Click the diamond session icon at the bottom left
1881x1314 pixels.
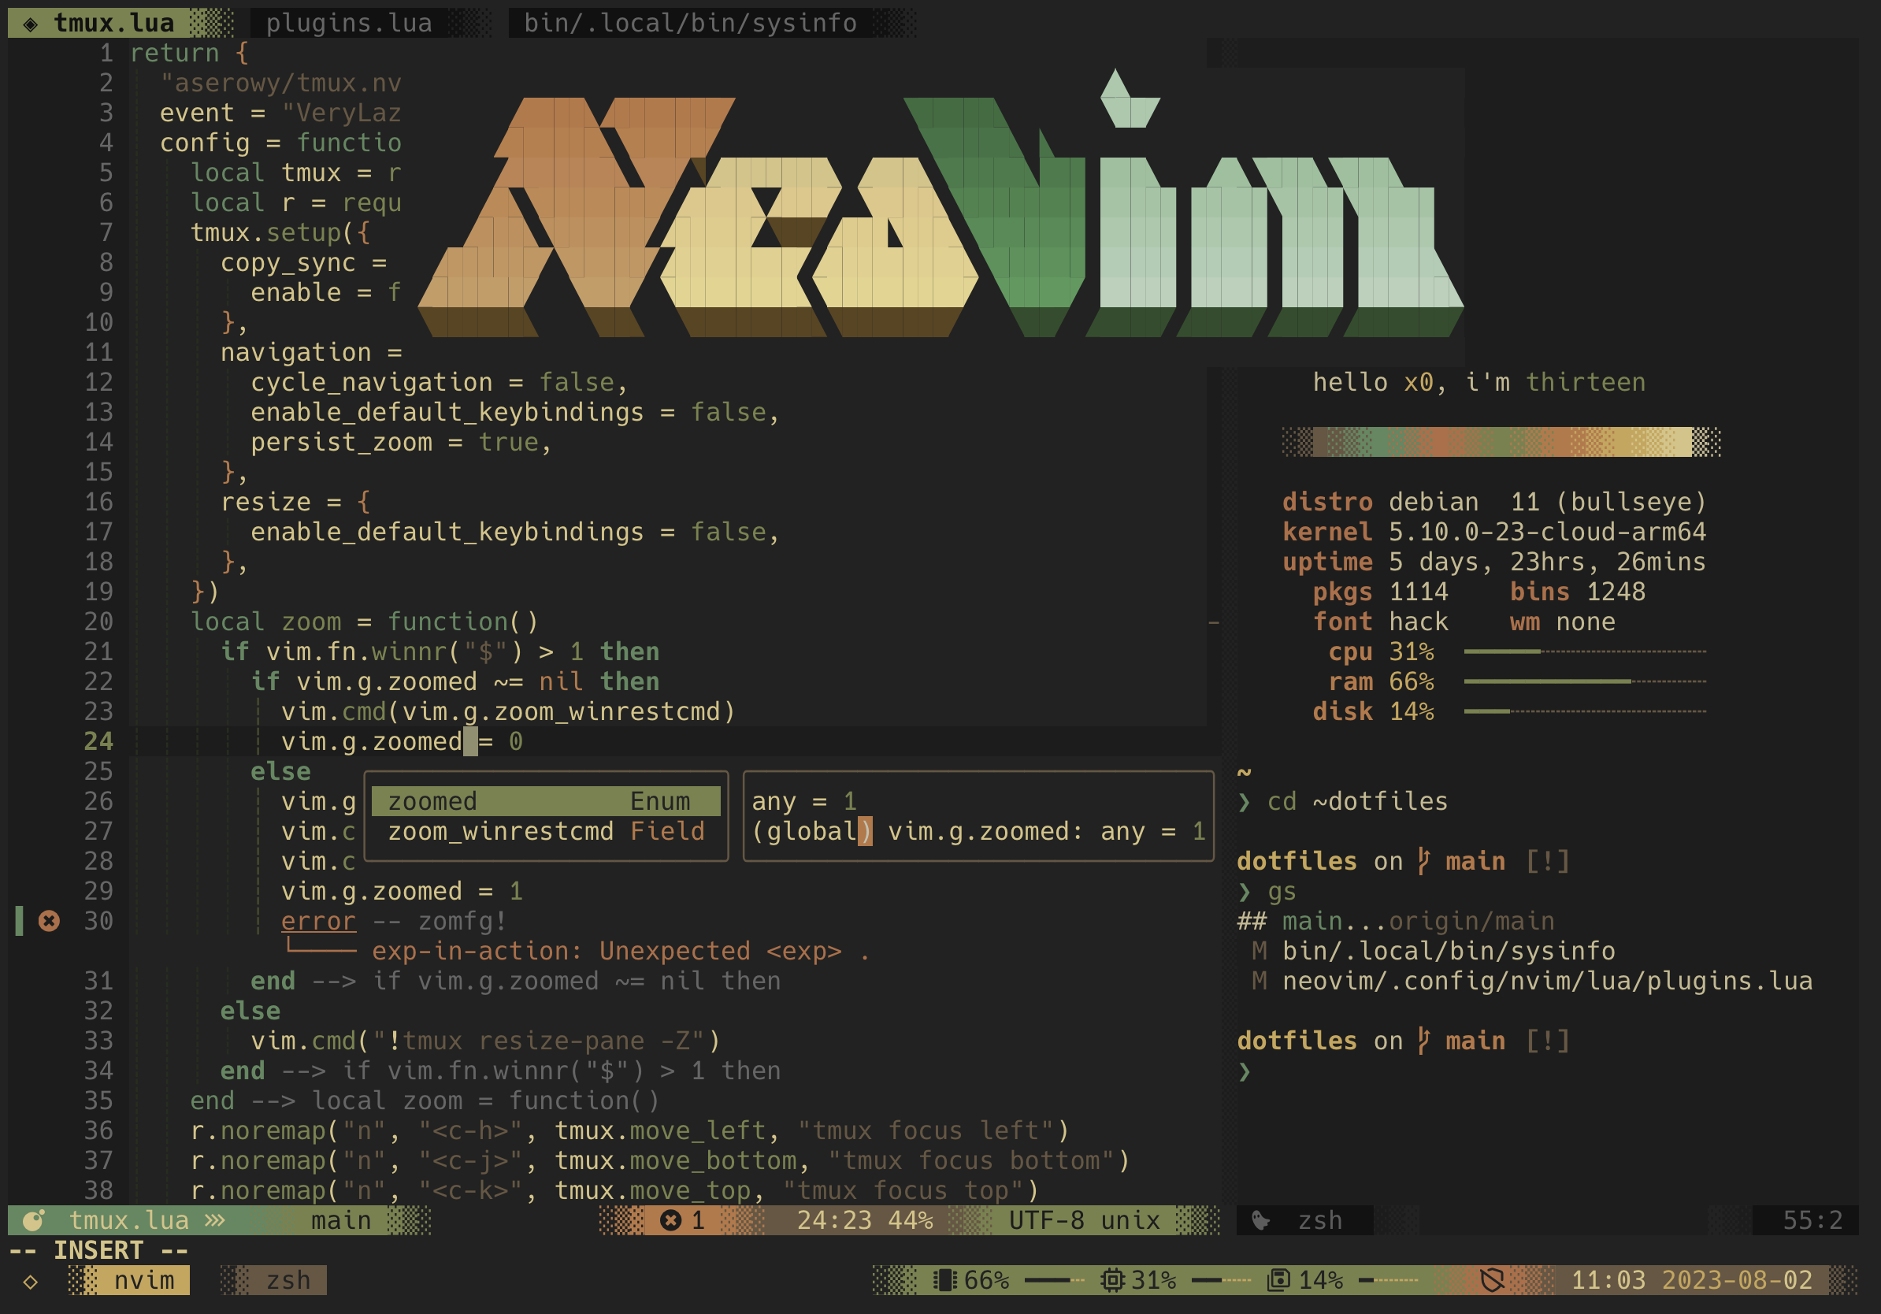(30, 1281)
